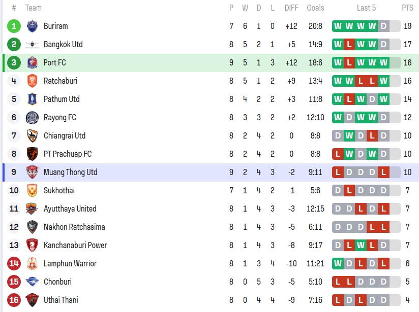Click the Nakhon Ratchasima team name
Image resolution: width=419 pixels, height=312 pixels.
tap(74, 227)
